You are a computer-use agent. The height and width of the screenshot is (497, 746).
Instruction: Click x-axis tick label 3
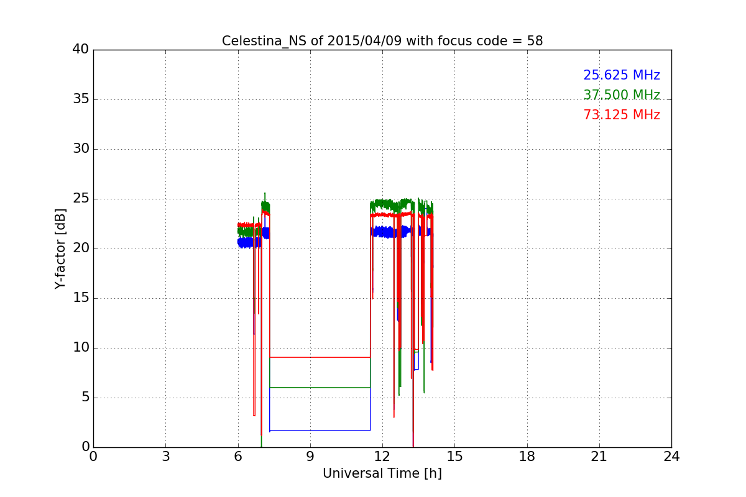[x=165, y=456]
